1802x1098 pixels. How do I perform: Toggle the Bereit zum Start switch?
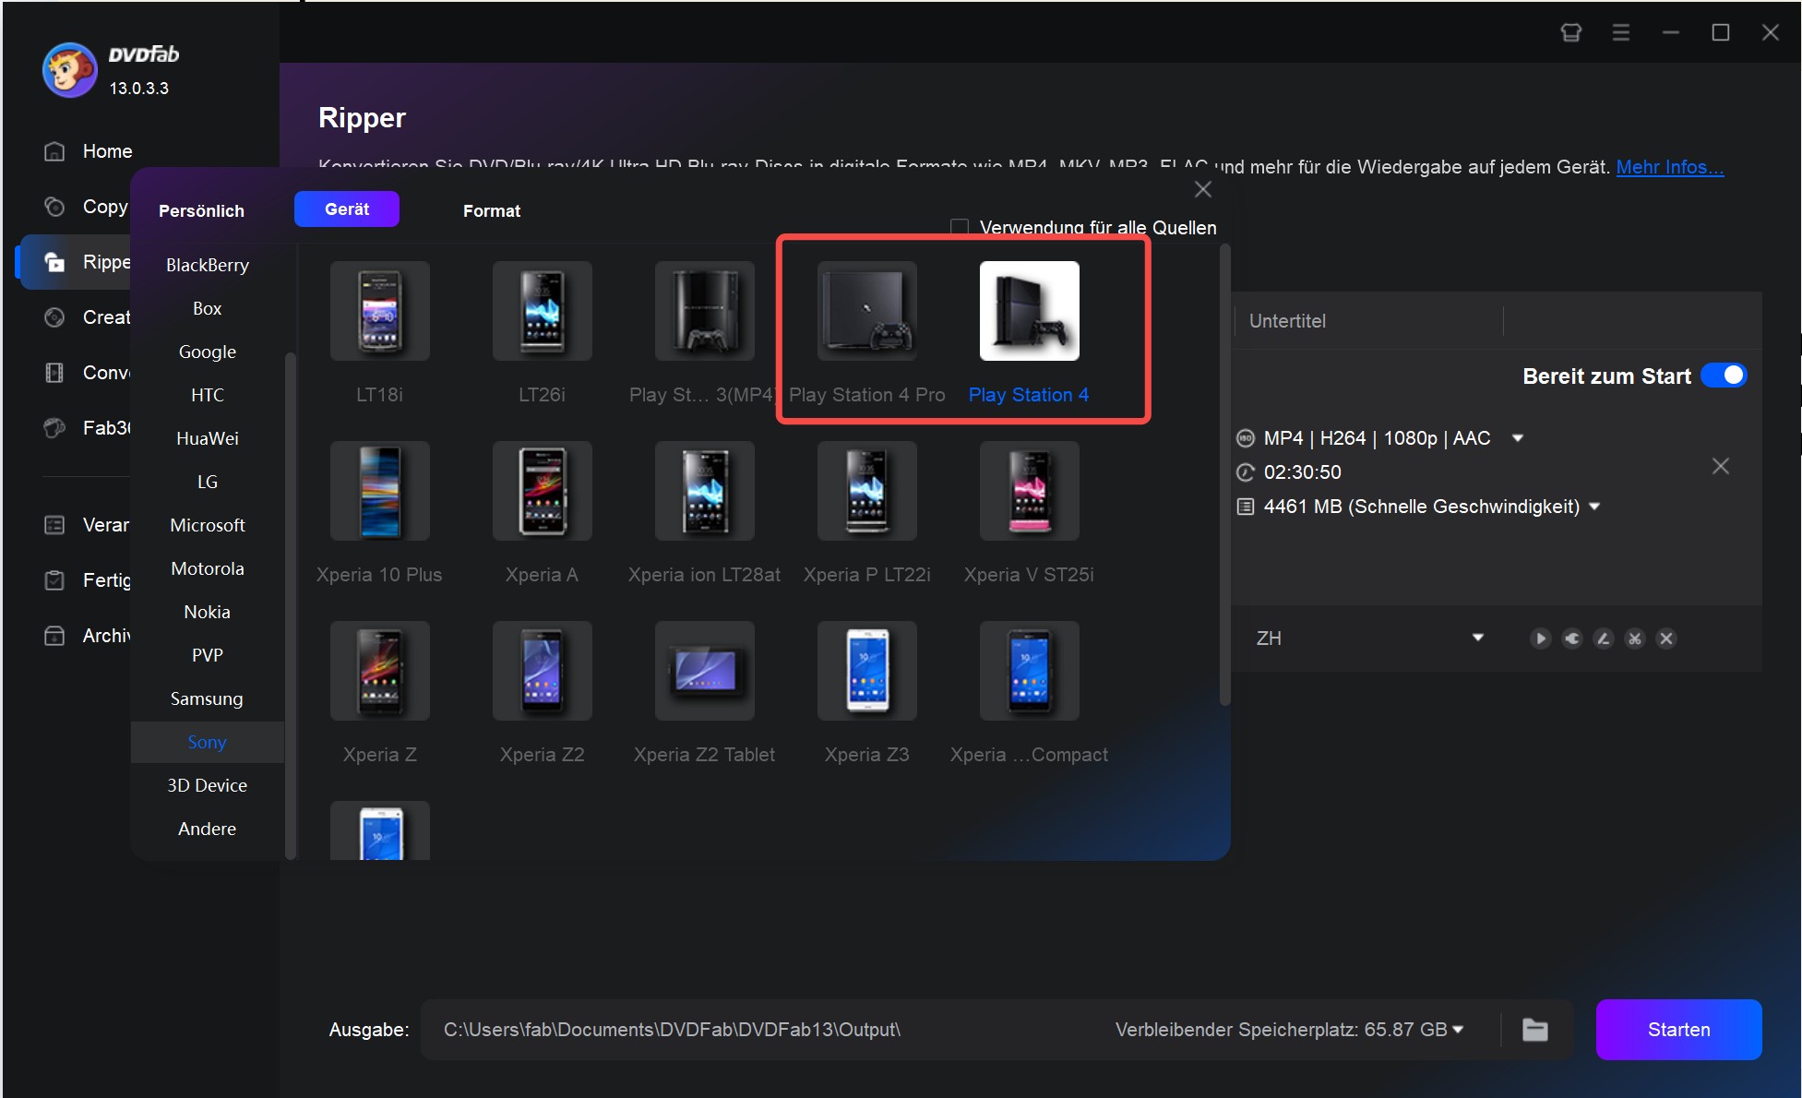tap(1724, 376)
